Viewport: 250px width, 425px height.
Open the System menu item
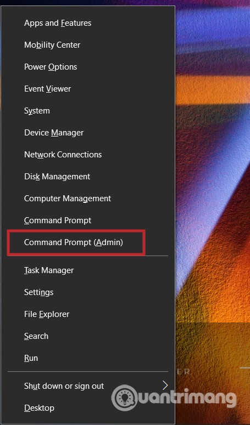tap(88, 111)
